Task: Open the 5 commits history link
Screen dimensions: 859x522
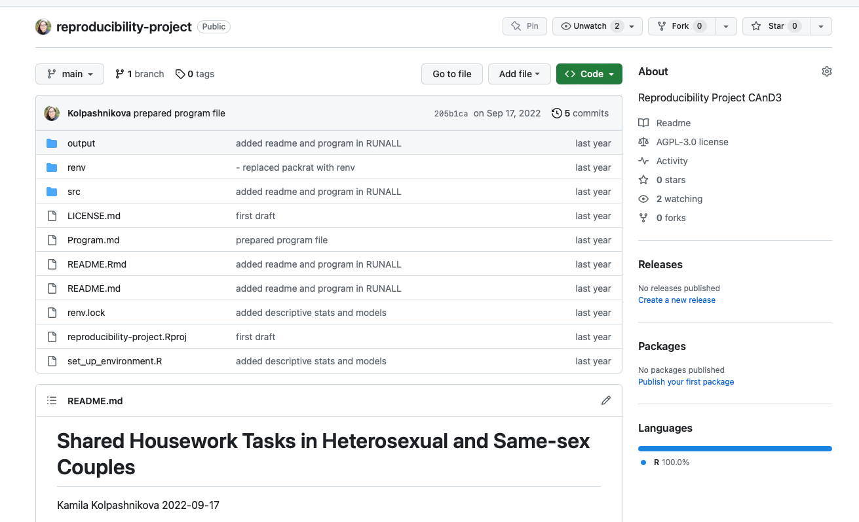Action: [581, 113]
